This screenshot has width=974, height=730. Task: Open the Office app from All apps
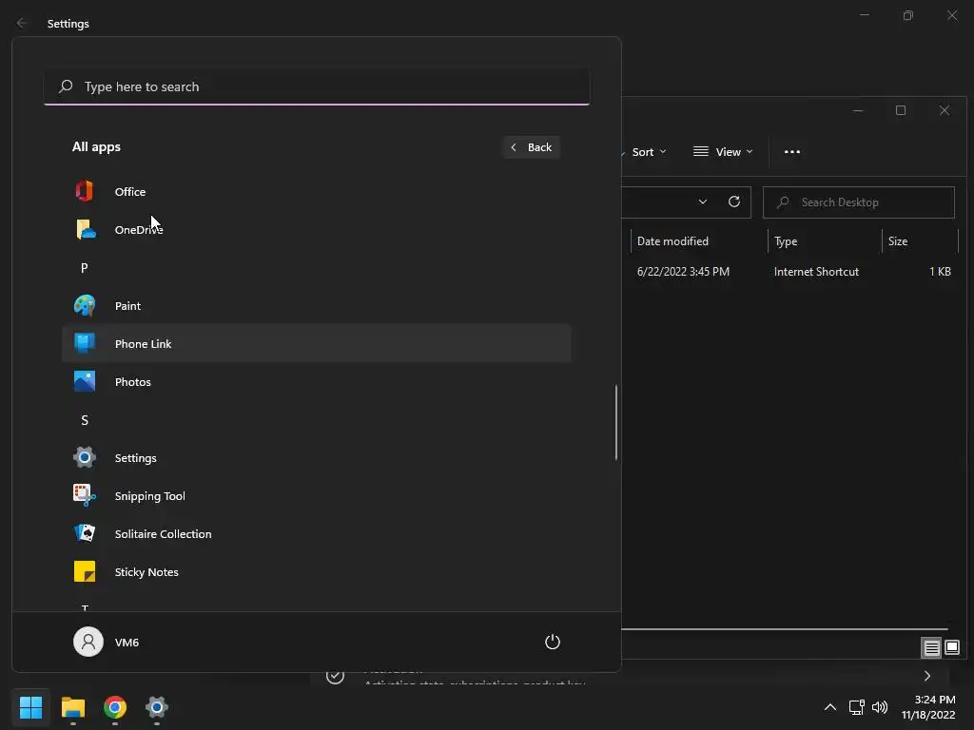click(316, 192)
